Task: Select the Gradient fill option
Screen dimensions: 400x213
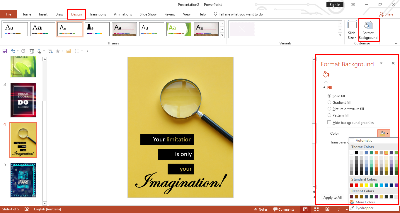Action: pos(330,102)
